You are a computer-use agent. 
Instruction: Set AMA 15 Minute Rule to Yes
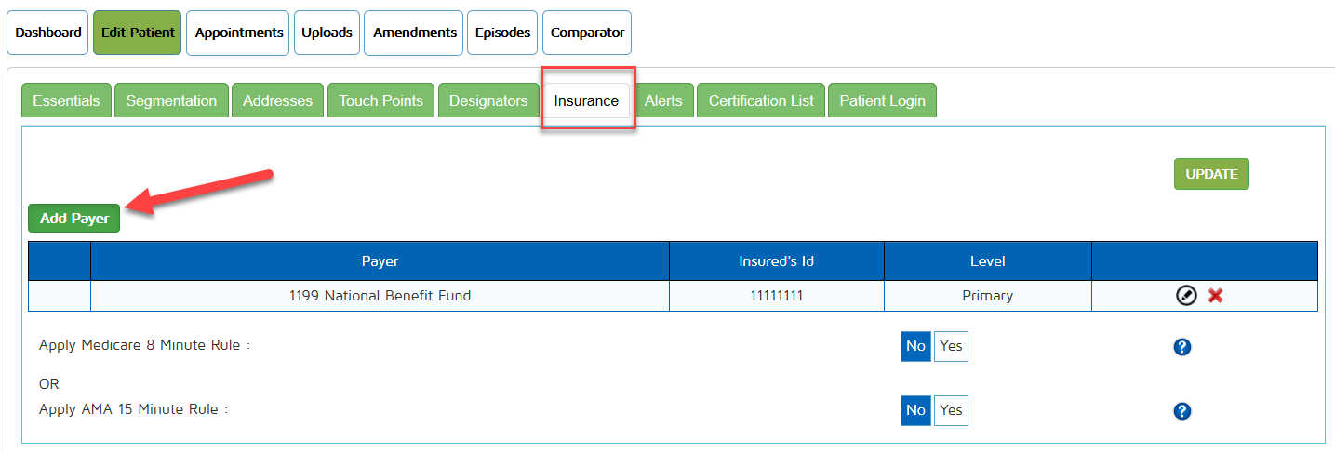(x=951, y=410)
